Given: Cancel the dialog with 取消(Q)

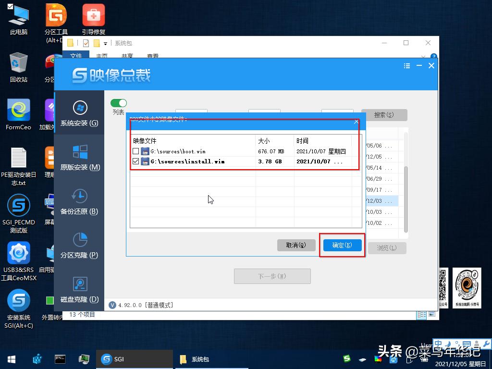Looking at the screenshot, I should [x=296, y=245].
